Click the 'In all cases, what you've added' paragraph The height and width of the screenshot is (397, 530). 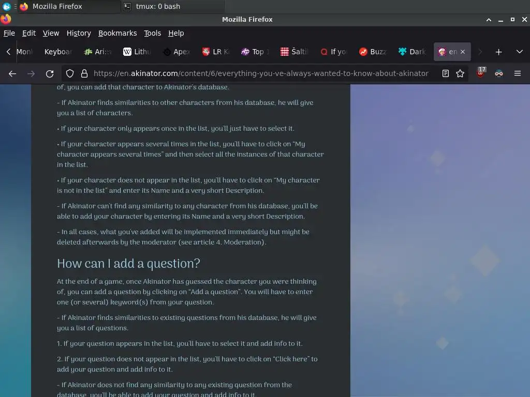tap(183, 237)
